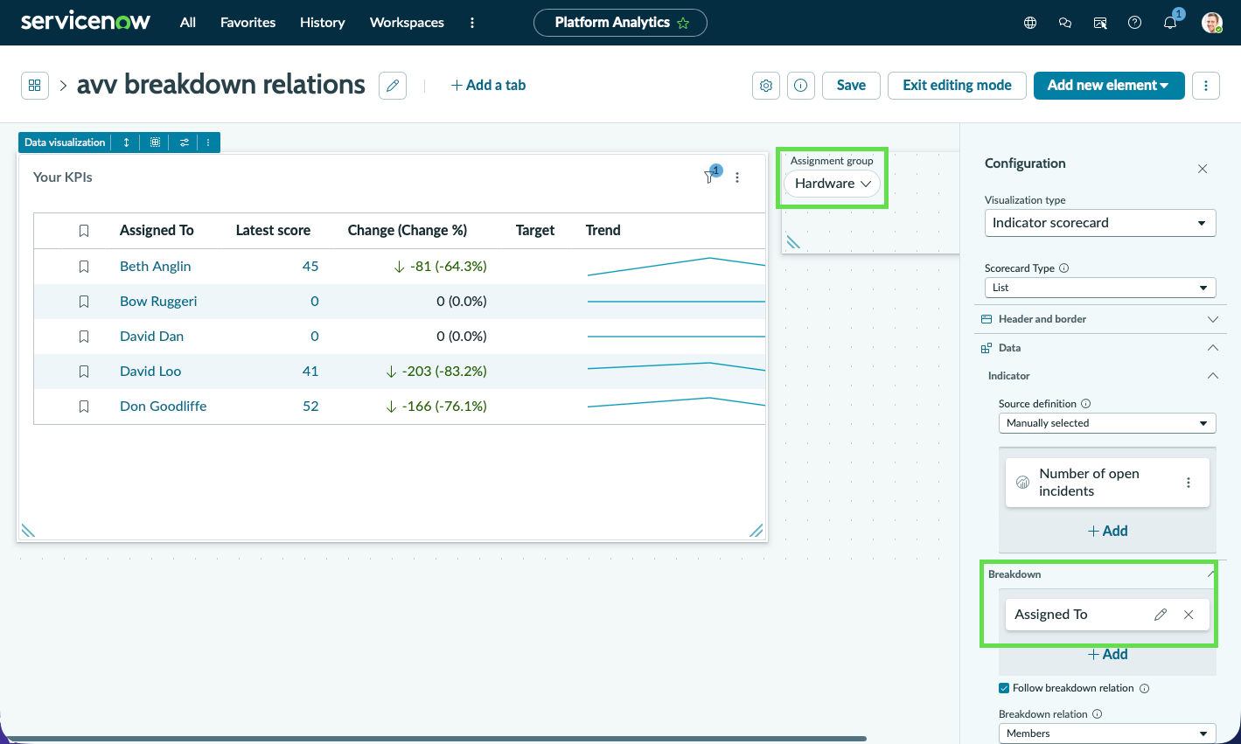Edit the dashboard name with pencil icon
Image resolution: width=1241 pixels, height=744 pixels.
pyautogui.click(x=393, y=86)
